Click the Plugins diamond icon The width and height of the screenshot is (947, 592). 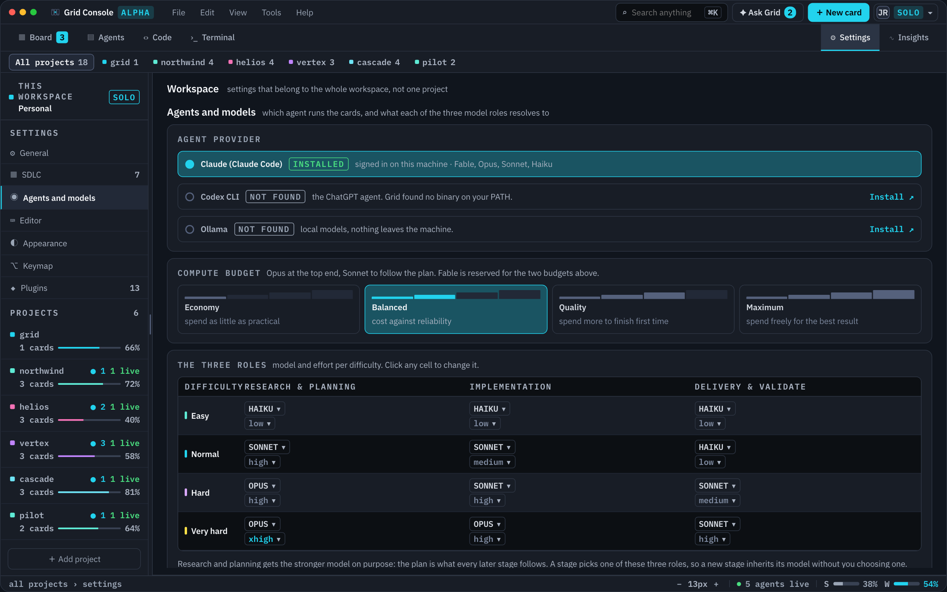click(x=13, y=289)
